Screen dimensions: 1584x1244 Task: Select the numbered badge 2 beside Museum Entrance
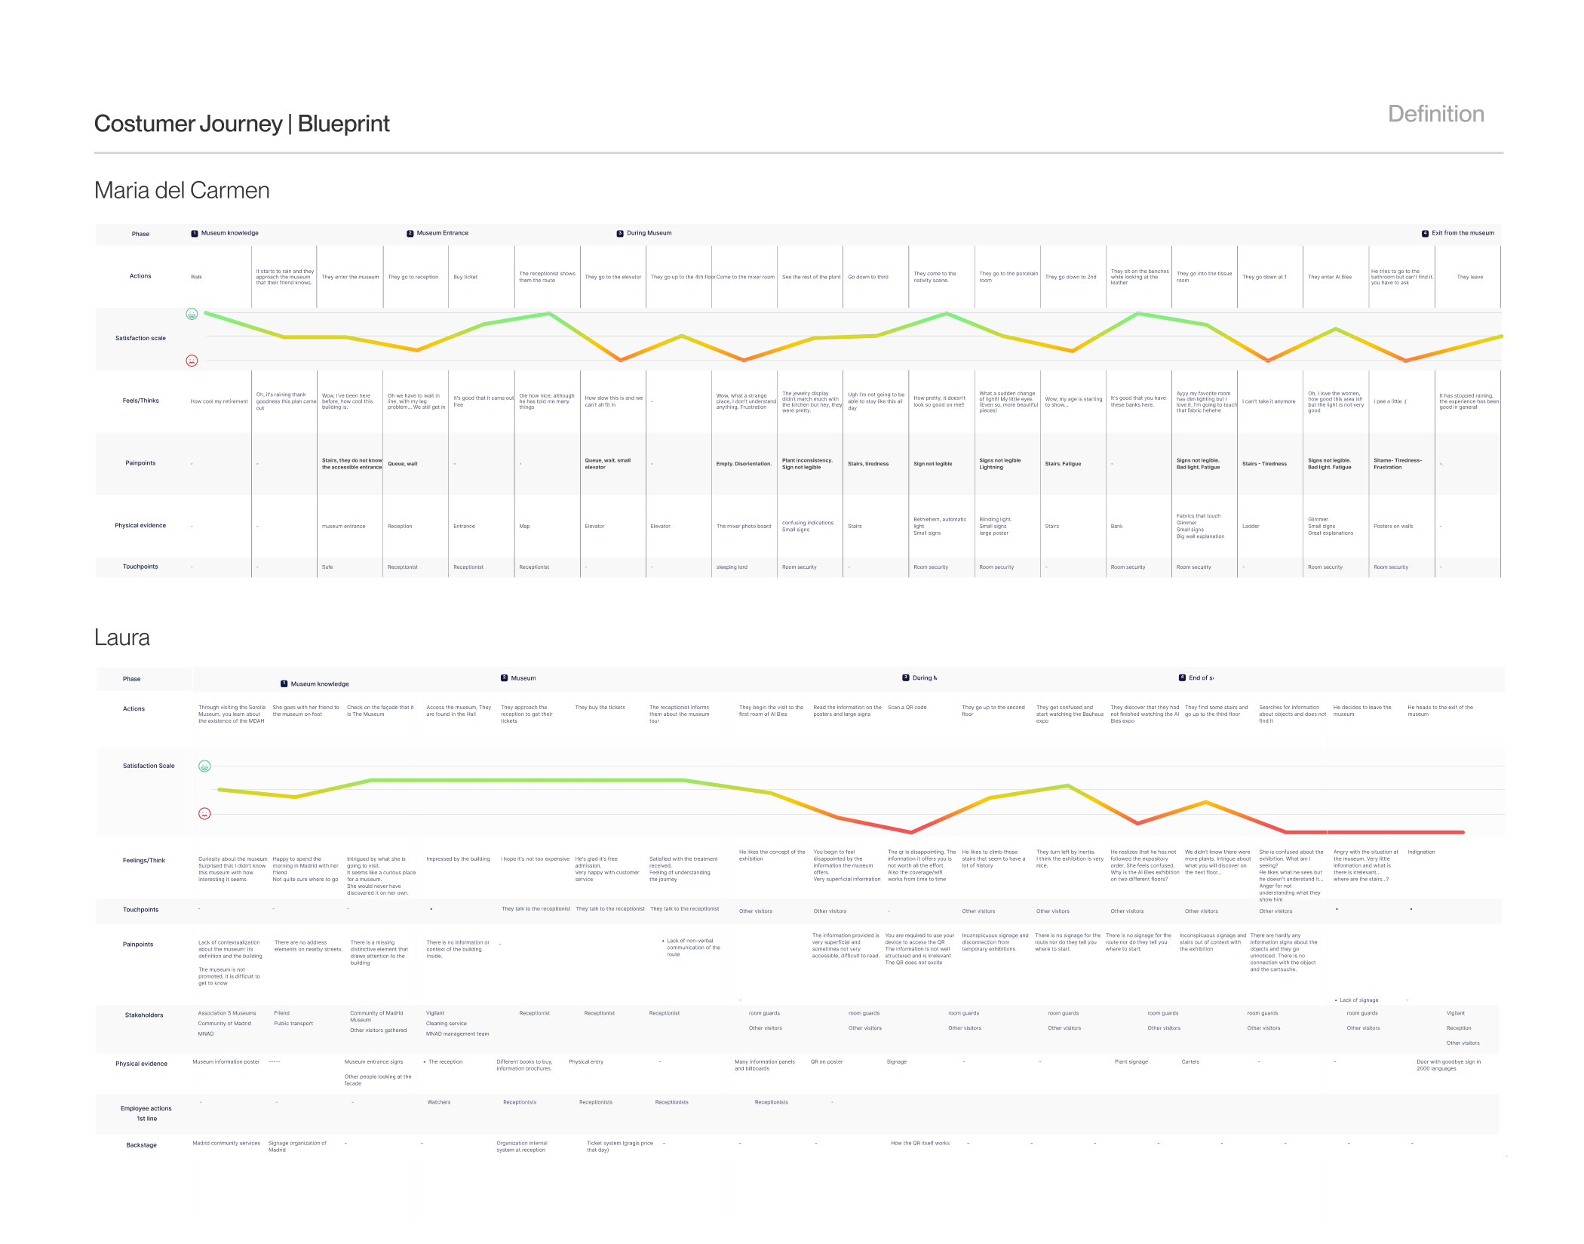[410, 233]
